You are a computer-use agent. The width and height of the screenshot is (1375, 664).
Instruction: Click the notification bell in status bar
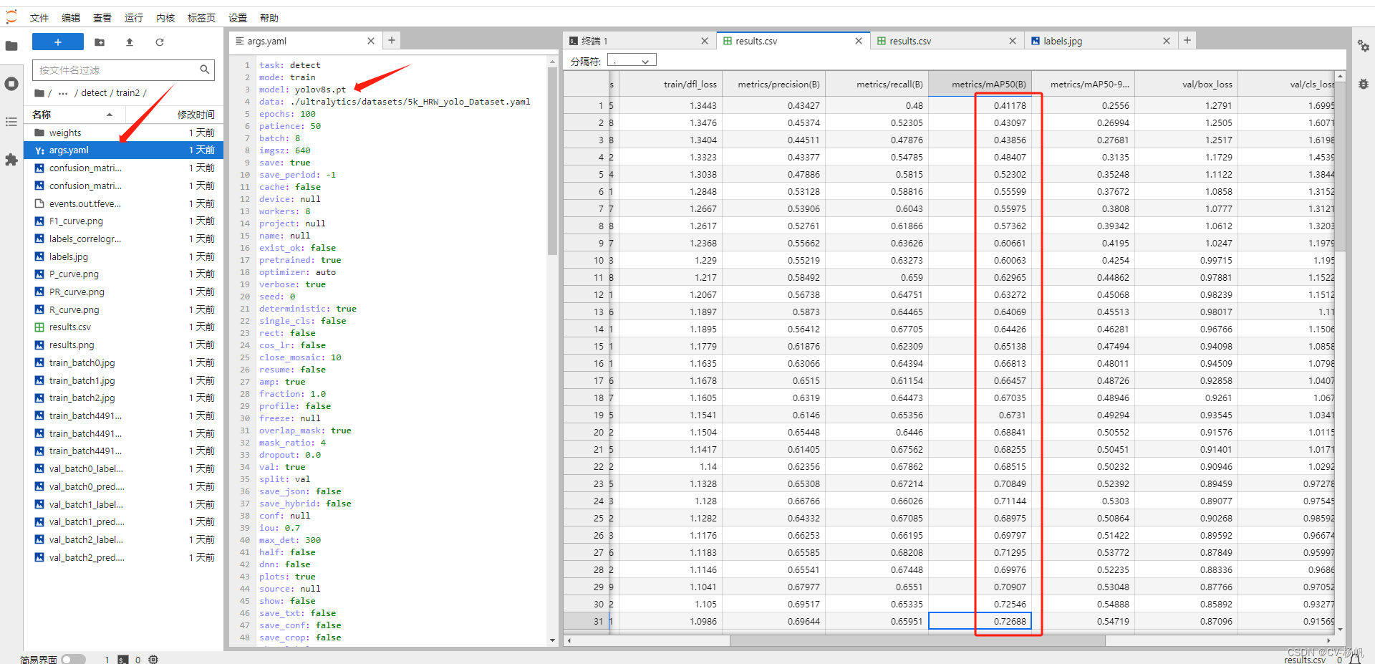[x=1355, y=660]
